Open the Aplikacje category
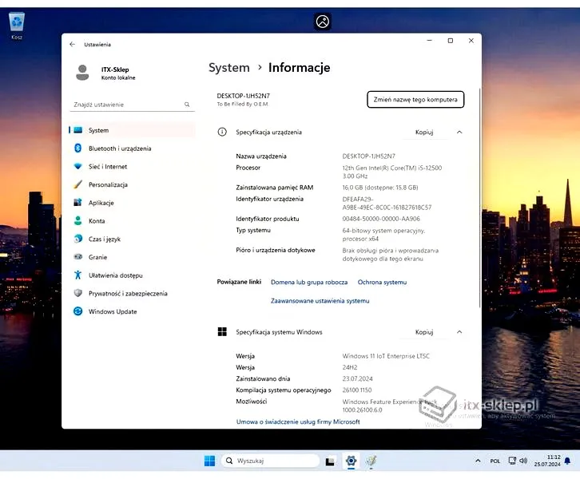Viewport: 580px width, 479px height. 132,203
